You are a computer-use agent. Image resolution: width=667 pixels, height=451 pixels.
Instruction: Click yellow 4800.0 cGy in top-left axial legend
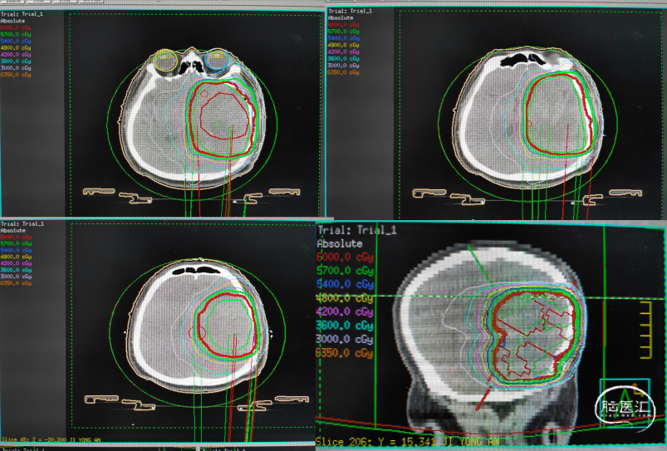tap(16, 48)
